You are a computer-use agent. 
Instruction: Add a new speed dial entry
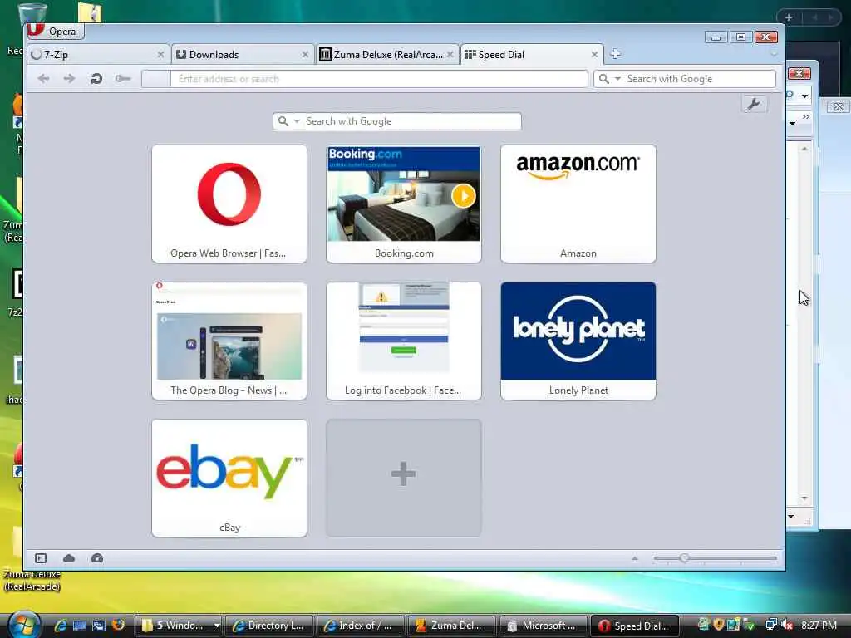(x=403, y=478)
